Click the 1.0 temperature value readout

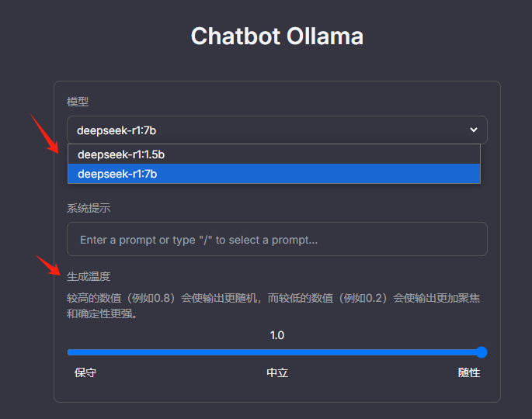pyautogui.click(x=277, y=335)
